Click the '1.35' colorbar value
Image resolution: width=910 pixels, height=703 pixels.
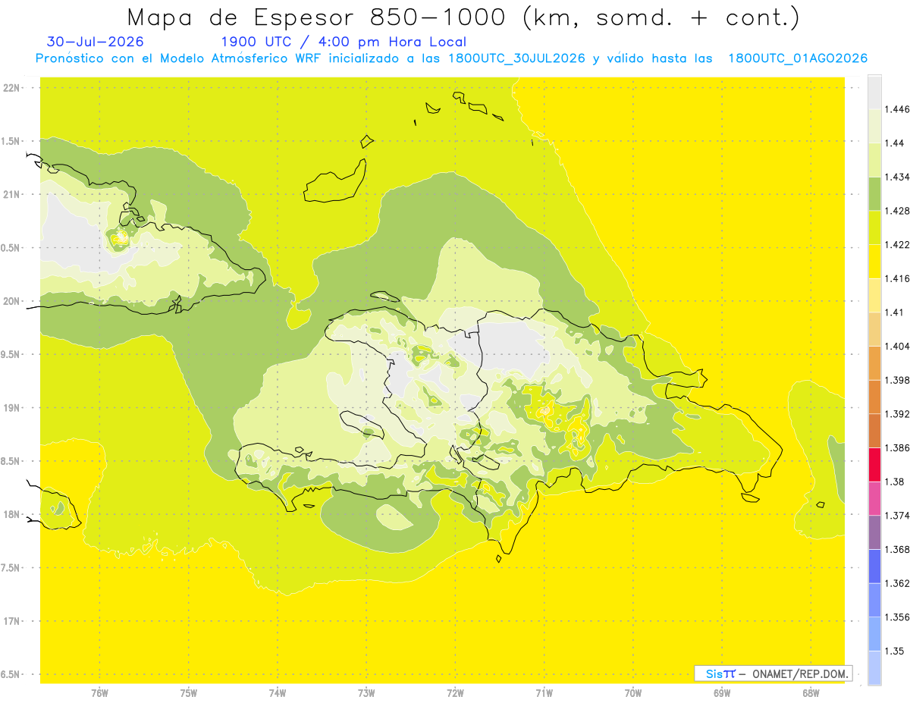point(894,651)
